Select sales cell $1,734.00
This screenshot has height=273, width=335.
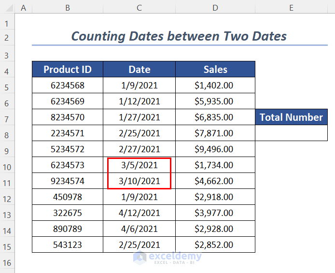tap(215, 165)
